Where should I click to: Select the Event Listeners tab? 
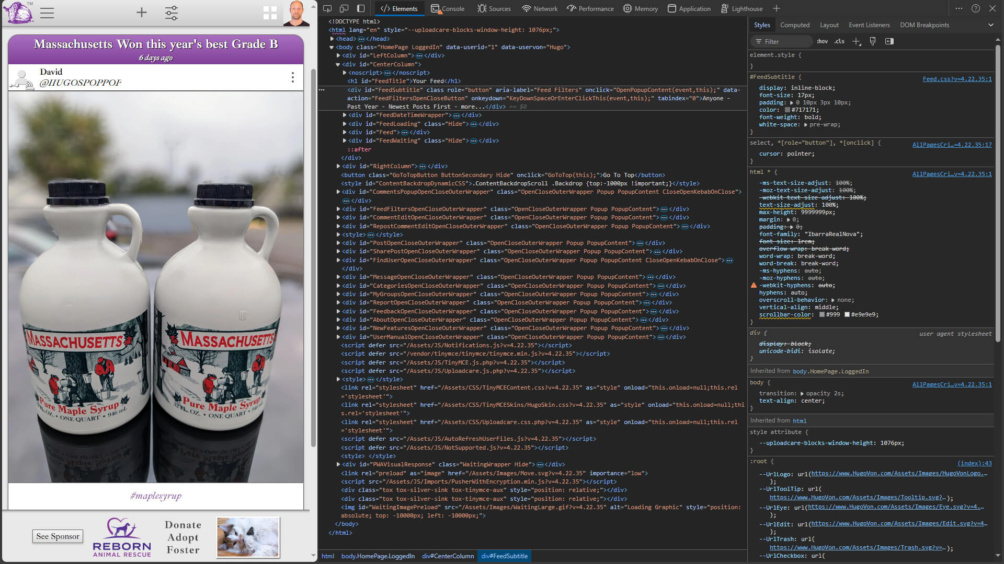(869, 25)
